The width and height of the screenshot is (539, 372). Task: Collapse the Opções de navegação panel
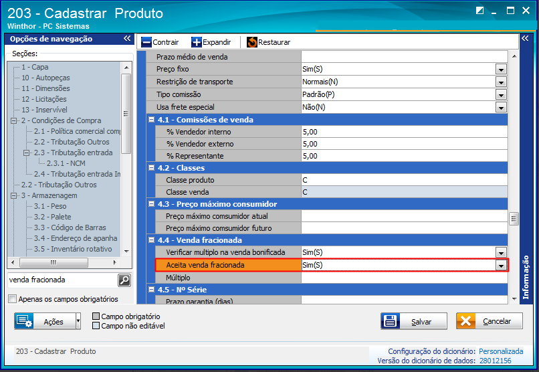pos(127,39)
